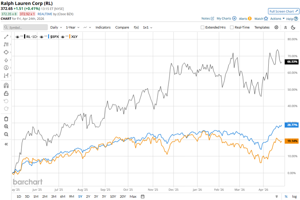Image resolution: width=300 pixels, height=200 pixels.
Task: Open the Watch link
Action: coord(259,19)
